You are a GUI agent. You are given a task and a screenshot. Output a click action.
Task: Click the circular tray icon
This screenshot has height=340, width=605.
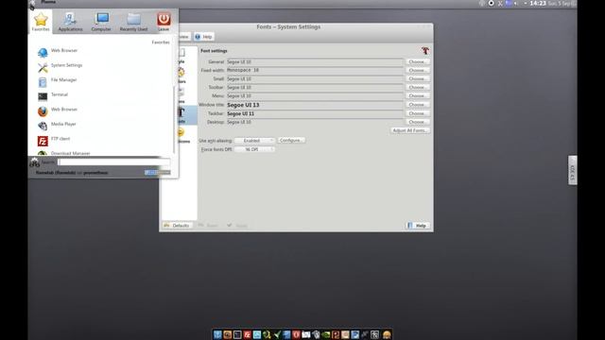(x=492, y=4)
